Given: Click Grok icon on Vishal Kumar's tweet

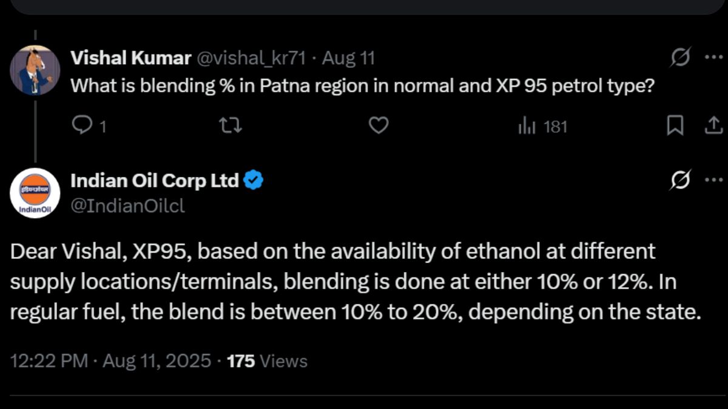Looking at the screenshot, I should [680, 58].
